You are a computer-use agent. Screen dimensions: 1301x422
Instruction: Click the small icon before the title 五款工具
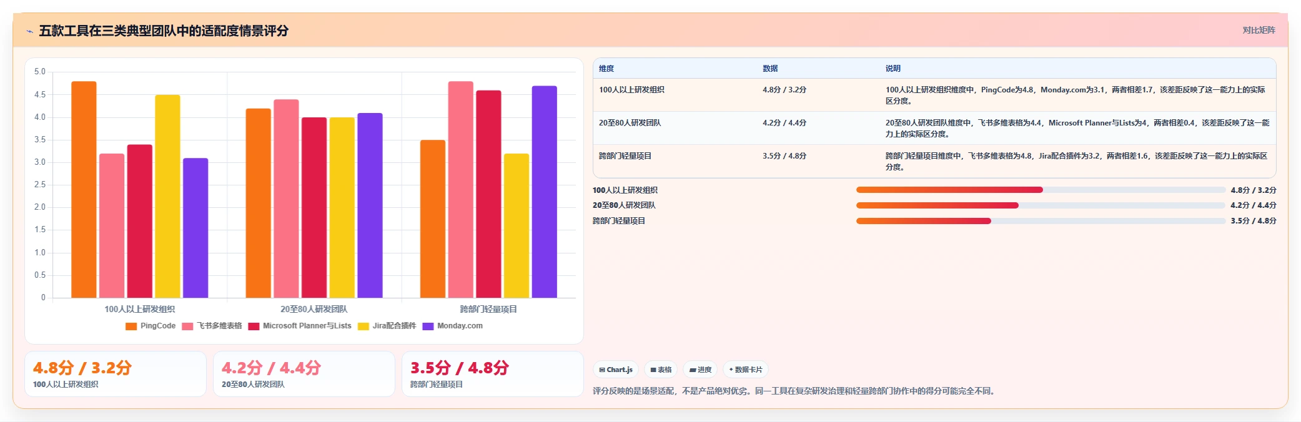point(29,31)
